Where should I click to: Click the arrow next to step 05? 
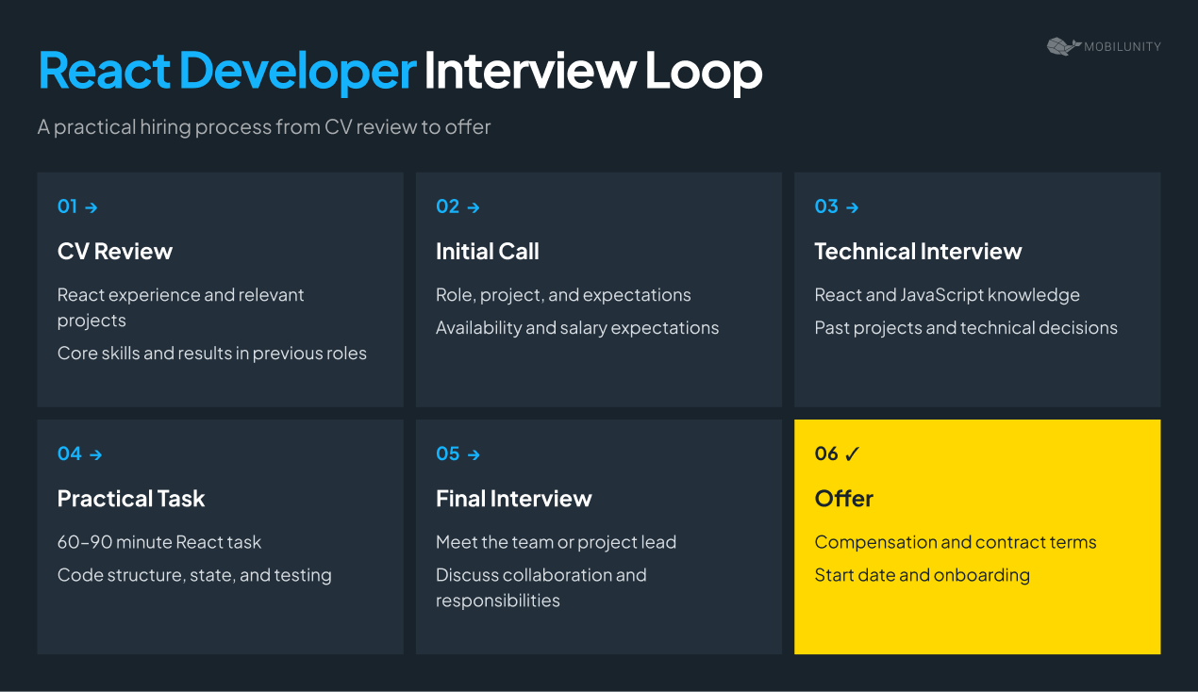474,454
